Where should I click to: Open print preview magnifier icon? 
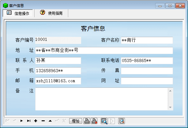[x=104, y=121]
